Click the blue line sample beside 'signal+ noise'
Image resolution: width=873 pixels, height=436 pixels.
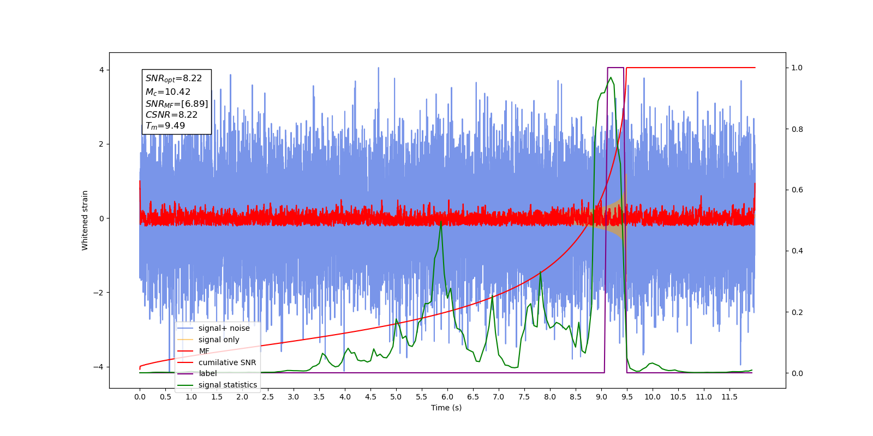tap(186, 328)
